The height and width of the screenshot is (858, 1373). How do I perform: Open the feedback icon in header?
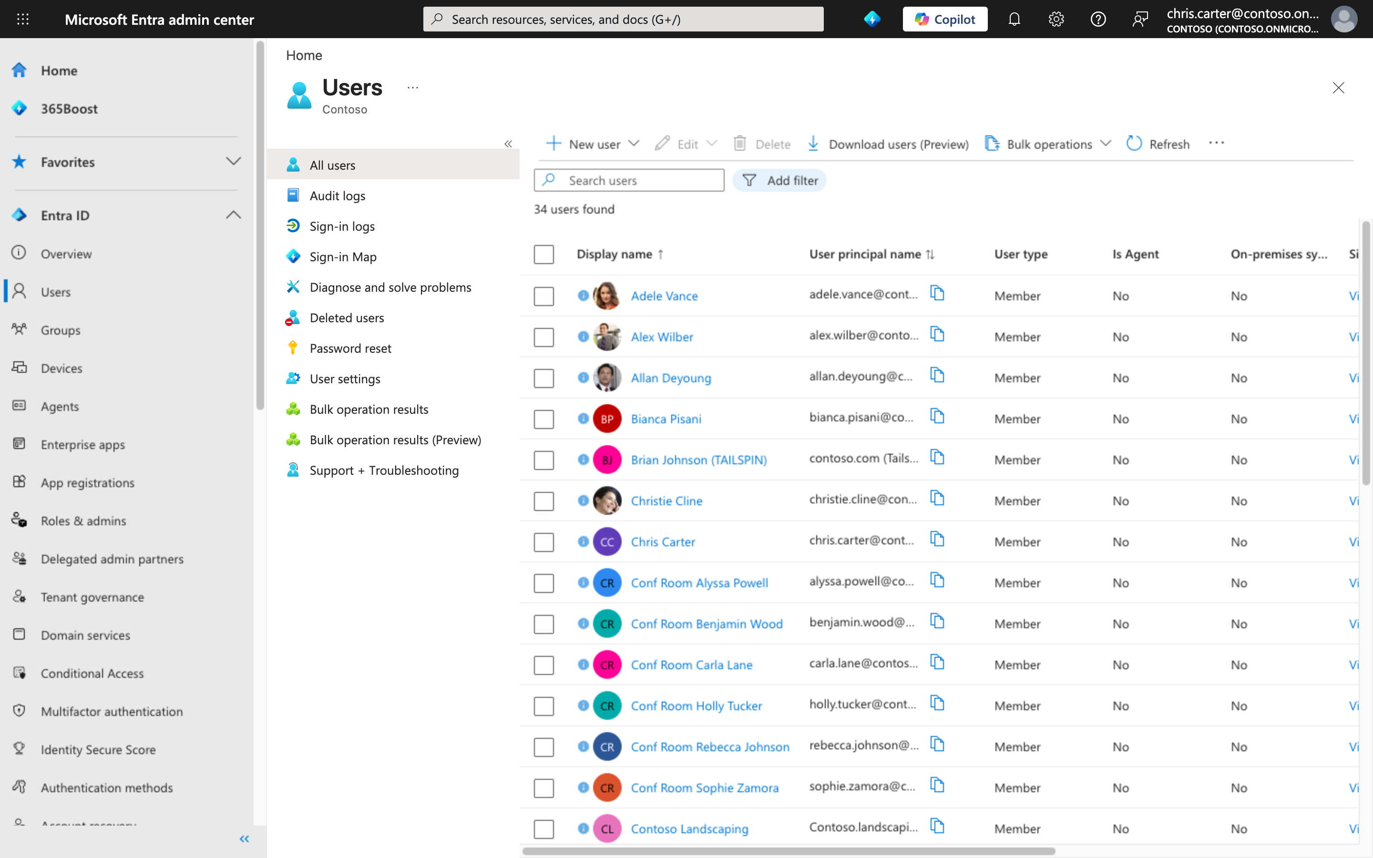click(x=1140, y=19)
